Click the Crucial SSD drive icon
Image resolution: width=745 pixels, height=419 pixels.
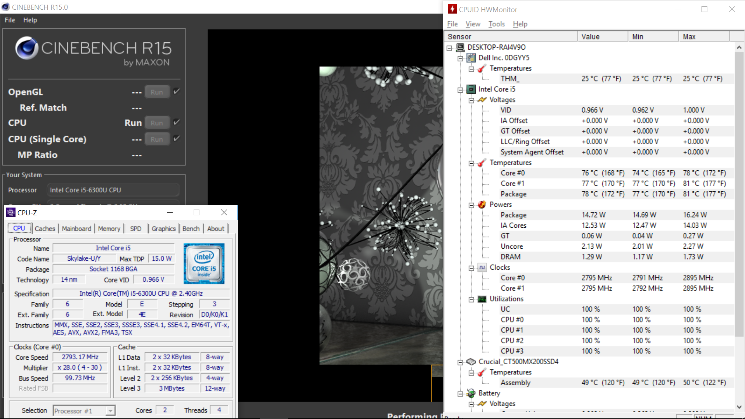pos(471,362)
